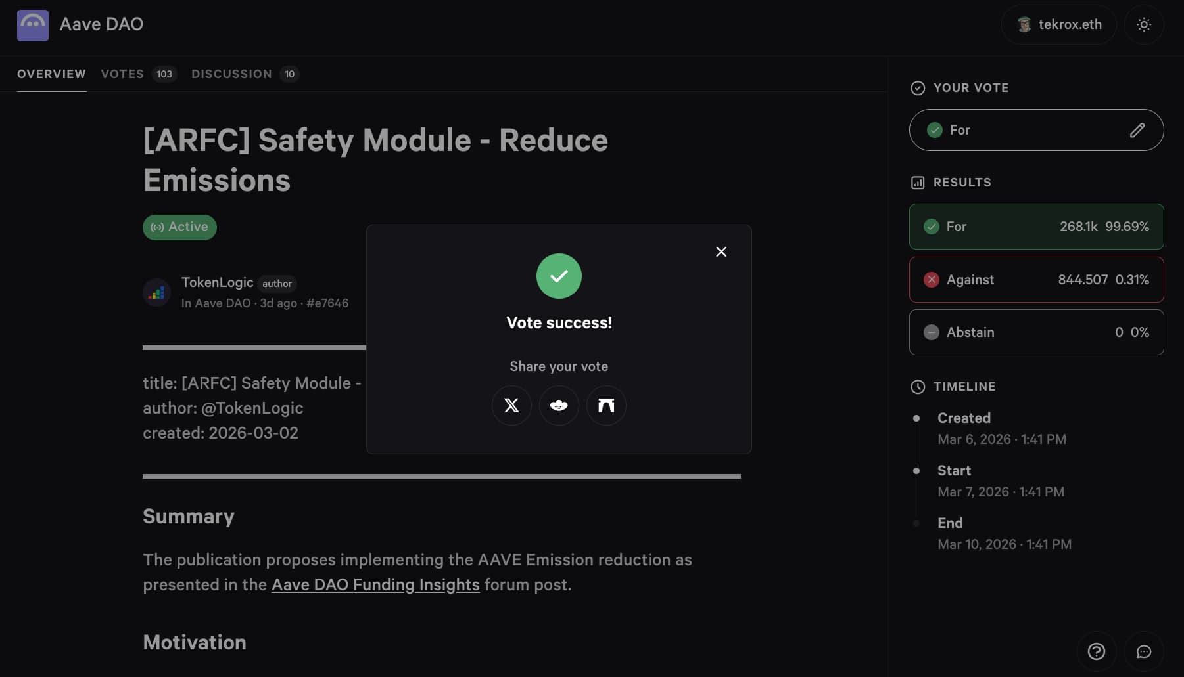Click the Aave DAO space title
This screenshot has width=1184, height=677.
click(101, 24)
